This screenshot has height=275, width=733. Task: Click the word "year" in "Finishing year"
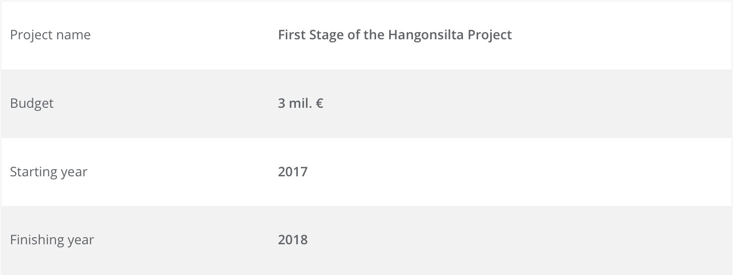pyautogui.click(x=80, y=239)
